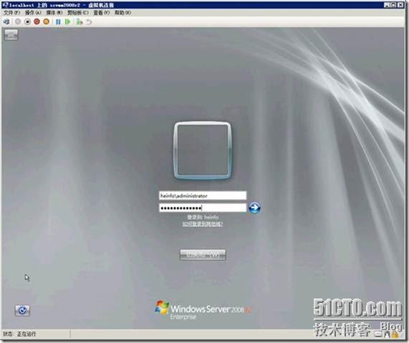This screenshot has width=409, height=343.
Task: Minimize the virtual machine connection window
Action: tap(387, 5)
